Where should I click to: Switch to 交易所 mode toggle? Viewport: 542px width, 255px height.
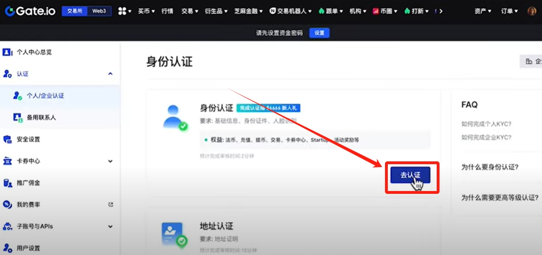coord(75,11)
